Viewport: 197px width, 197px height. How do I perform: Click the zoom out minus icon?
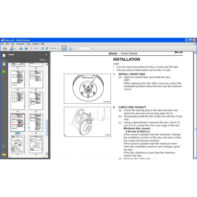coord(43,48)
